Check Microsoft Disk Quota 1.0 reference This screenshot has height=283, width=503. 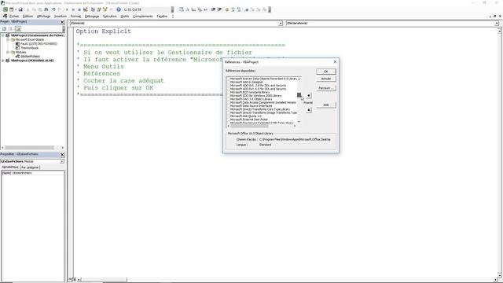[x=229, y=116]
